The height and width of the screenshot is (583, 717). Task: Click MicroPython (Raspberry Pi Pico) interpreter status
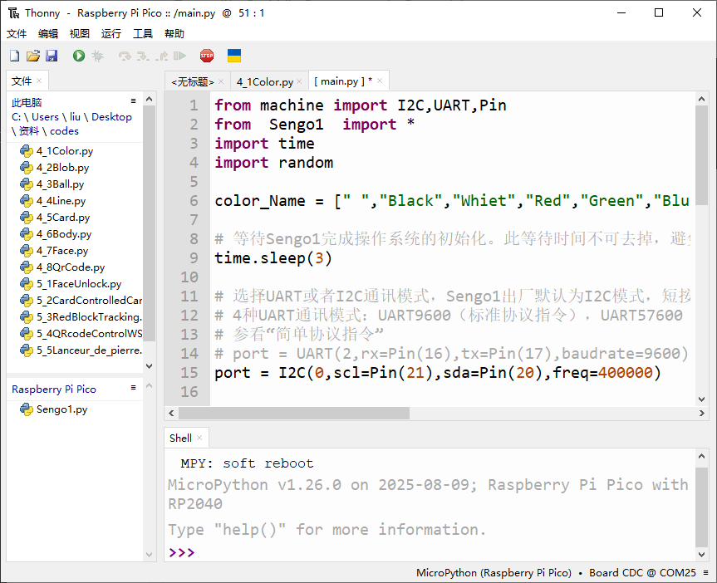(494, 572)
